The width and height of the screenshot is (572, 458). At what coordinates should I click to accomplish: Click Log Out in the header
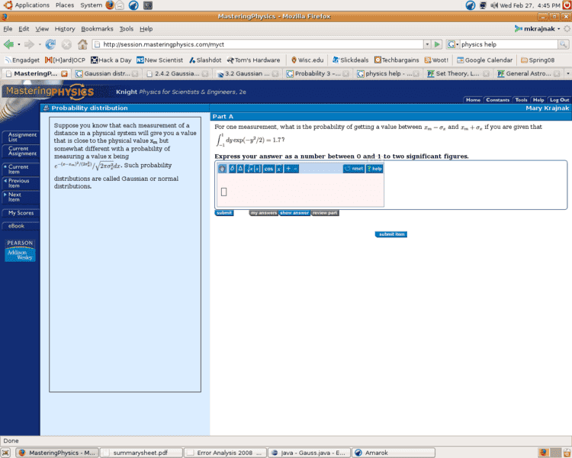click(x=559, y=100)
